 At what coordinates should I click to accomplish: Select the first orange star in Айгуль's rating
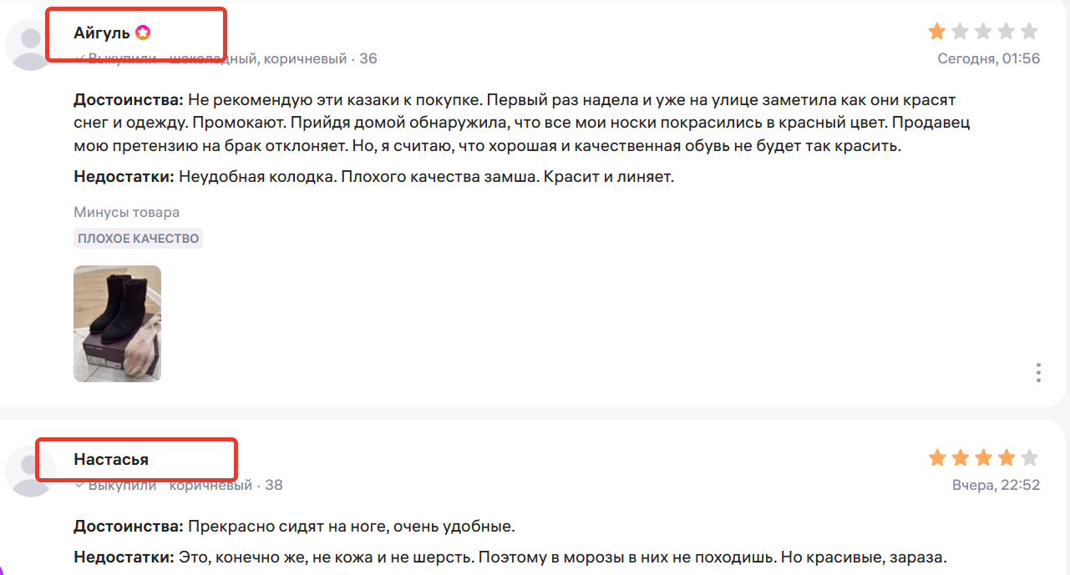click(x=937, y=32)
